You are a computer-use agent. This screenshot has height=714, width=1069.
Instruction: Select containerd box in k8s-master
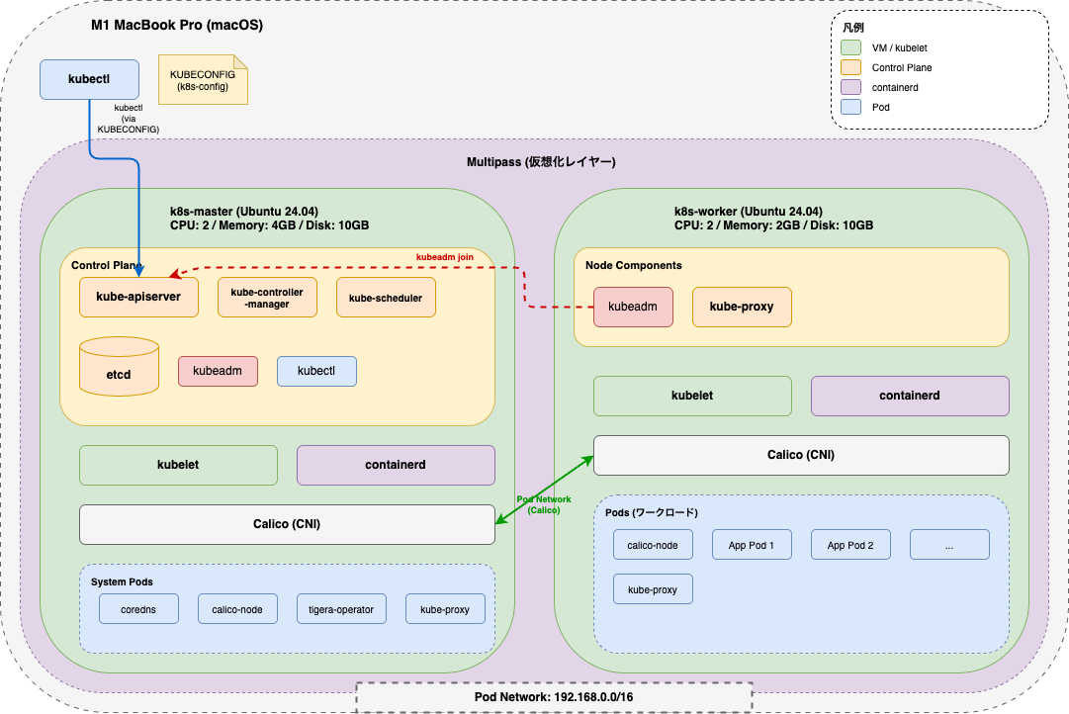396,465
